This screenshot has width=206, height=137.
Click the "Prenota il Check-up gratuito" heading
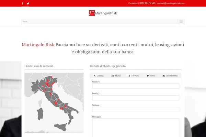coord(108,66)
